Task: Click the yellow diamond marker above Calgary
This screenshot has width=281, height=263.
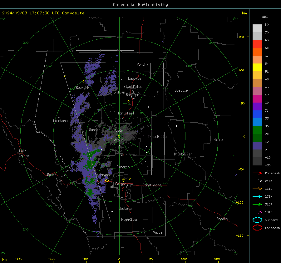Action: click(x=123, y=180)
